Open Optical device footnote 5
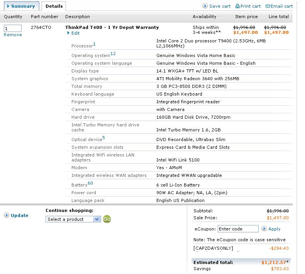 click(x=104, y=138)
